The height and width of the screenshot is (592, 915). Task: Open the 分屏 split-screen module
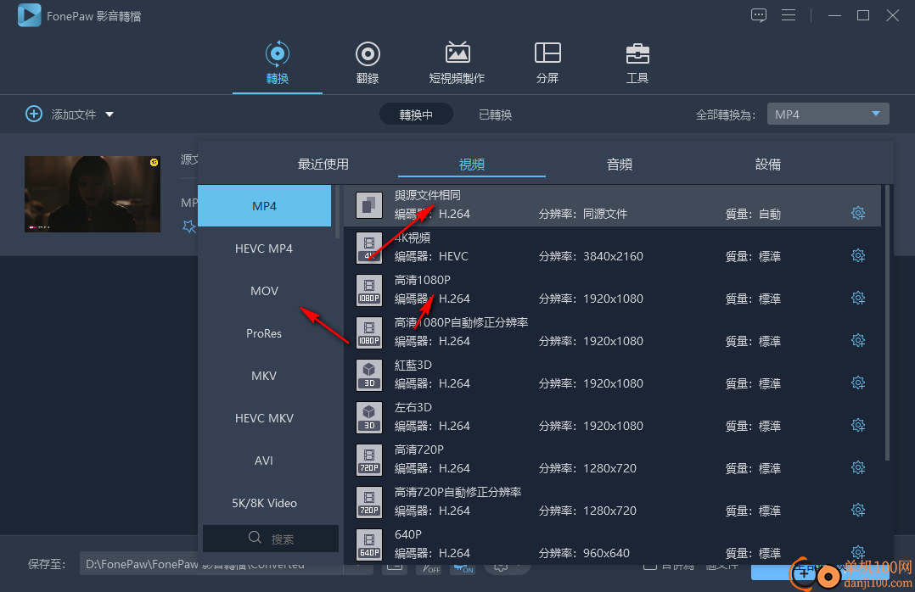547,63
